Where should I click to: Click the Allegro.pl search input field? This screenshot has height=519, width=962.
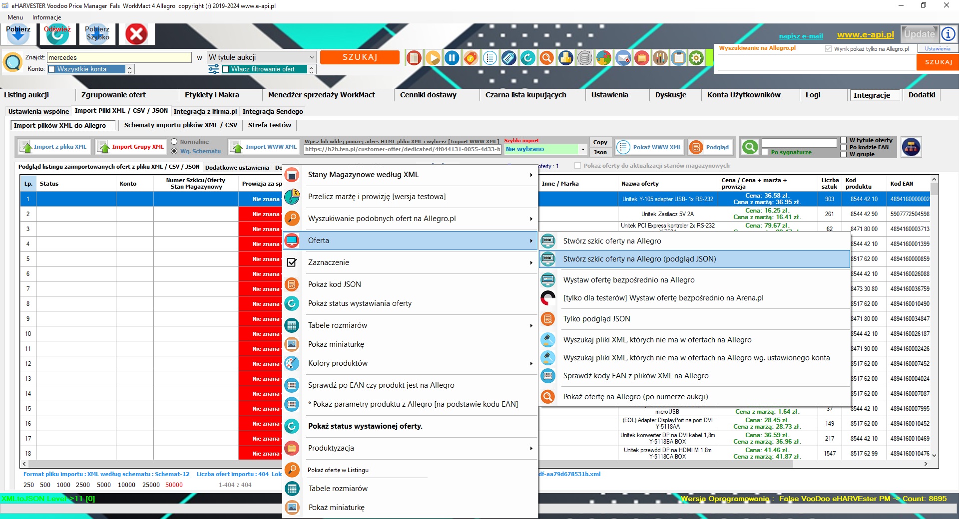coord(817,62)
